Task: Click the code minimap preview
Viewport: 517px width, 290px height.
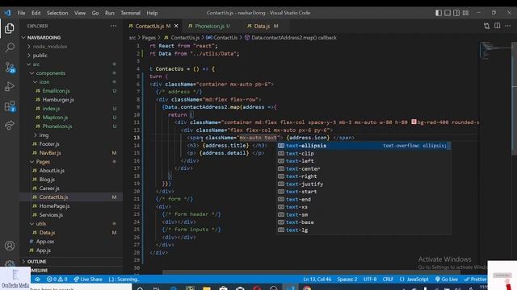Action: click(x=494, y=51)
